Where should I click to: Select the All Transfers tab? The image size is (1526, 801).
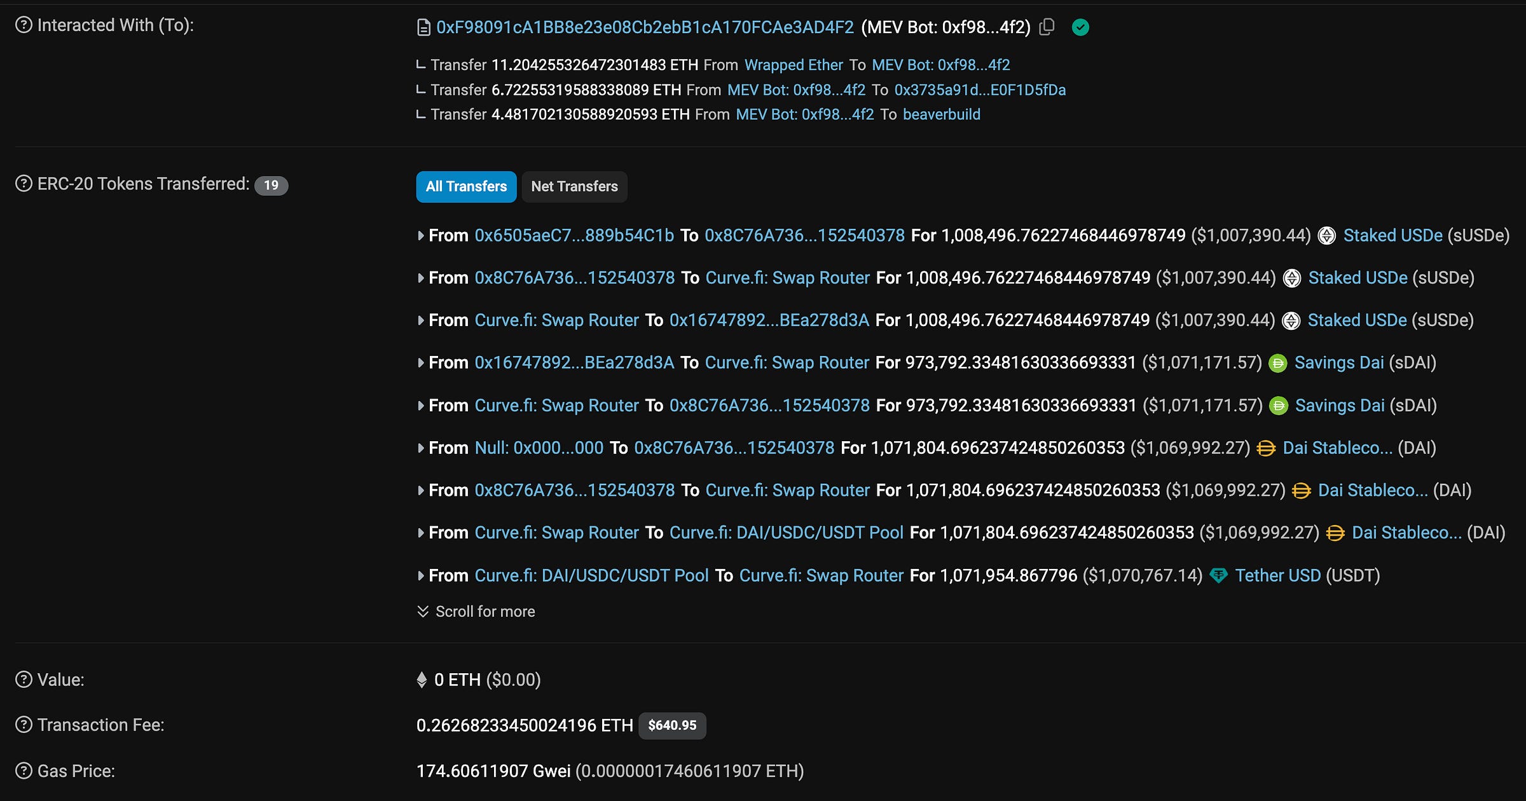coord(466,186)
